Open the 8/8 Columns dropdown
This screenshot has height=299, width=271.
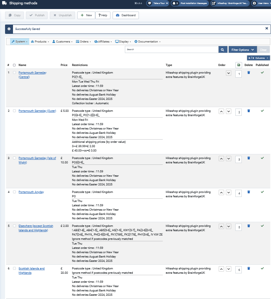258,58
